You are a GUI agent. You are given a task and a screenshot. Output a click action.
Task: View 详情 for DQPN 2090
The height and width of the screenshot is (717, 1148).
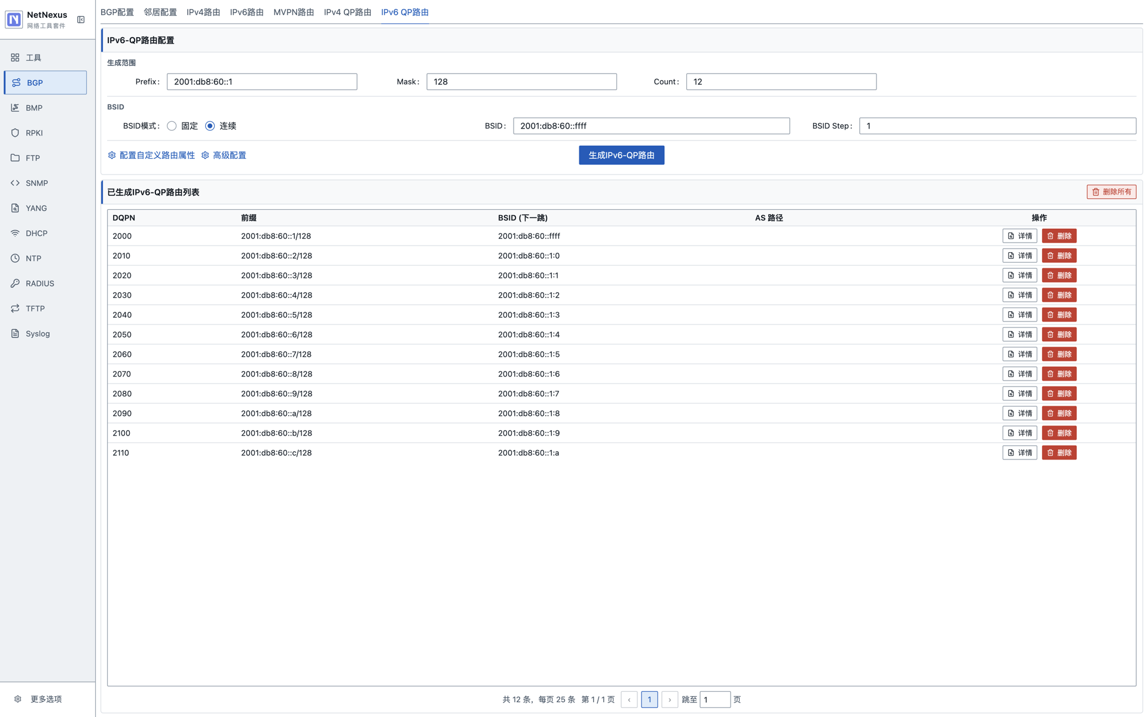tap(1019, 413)
